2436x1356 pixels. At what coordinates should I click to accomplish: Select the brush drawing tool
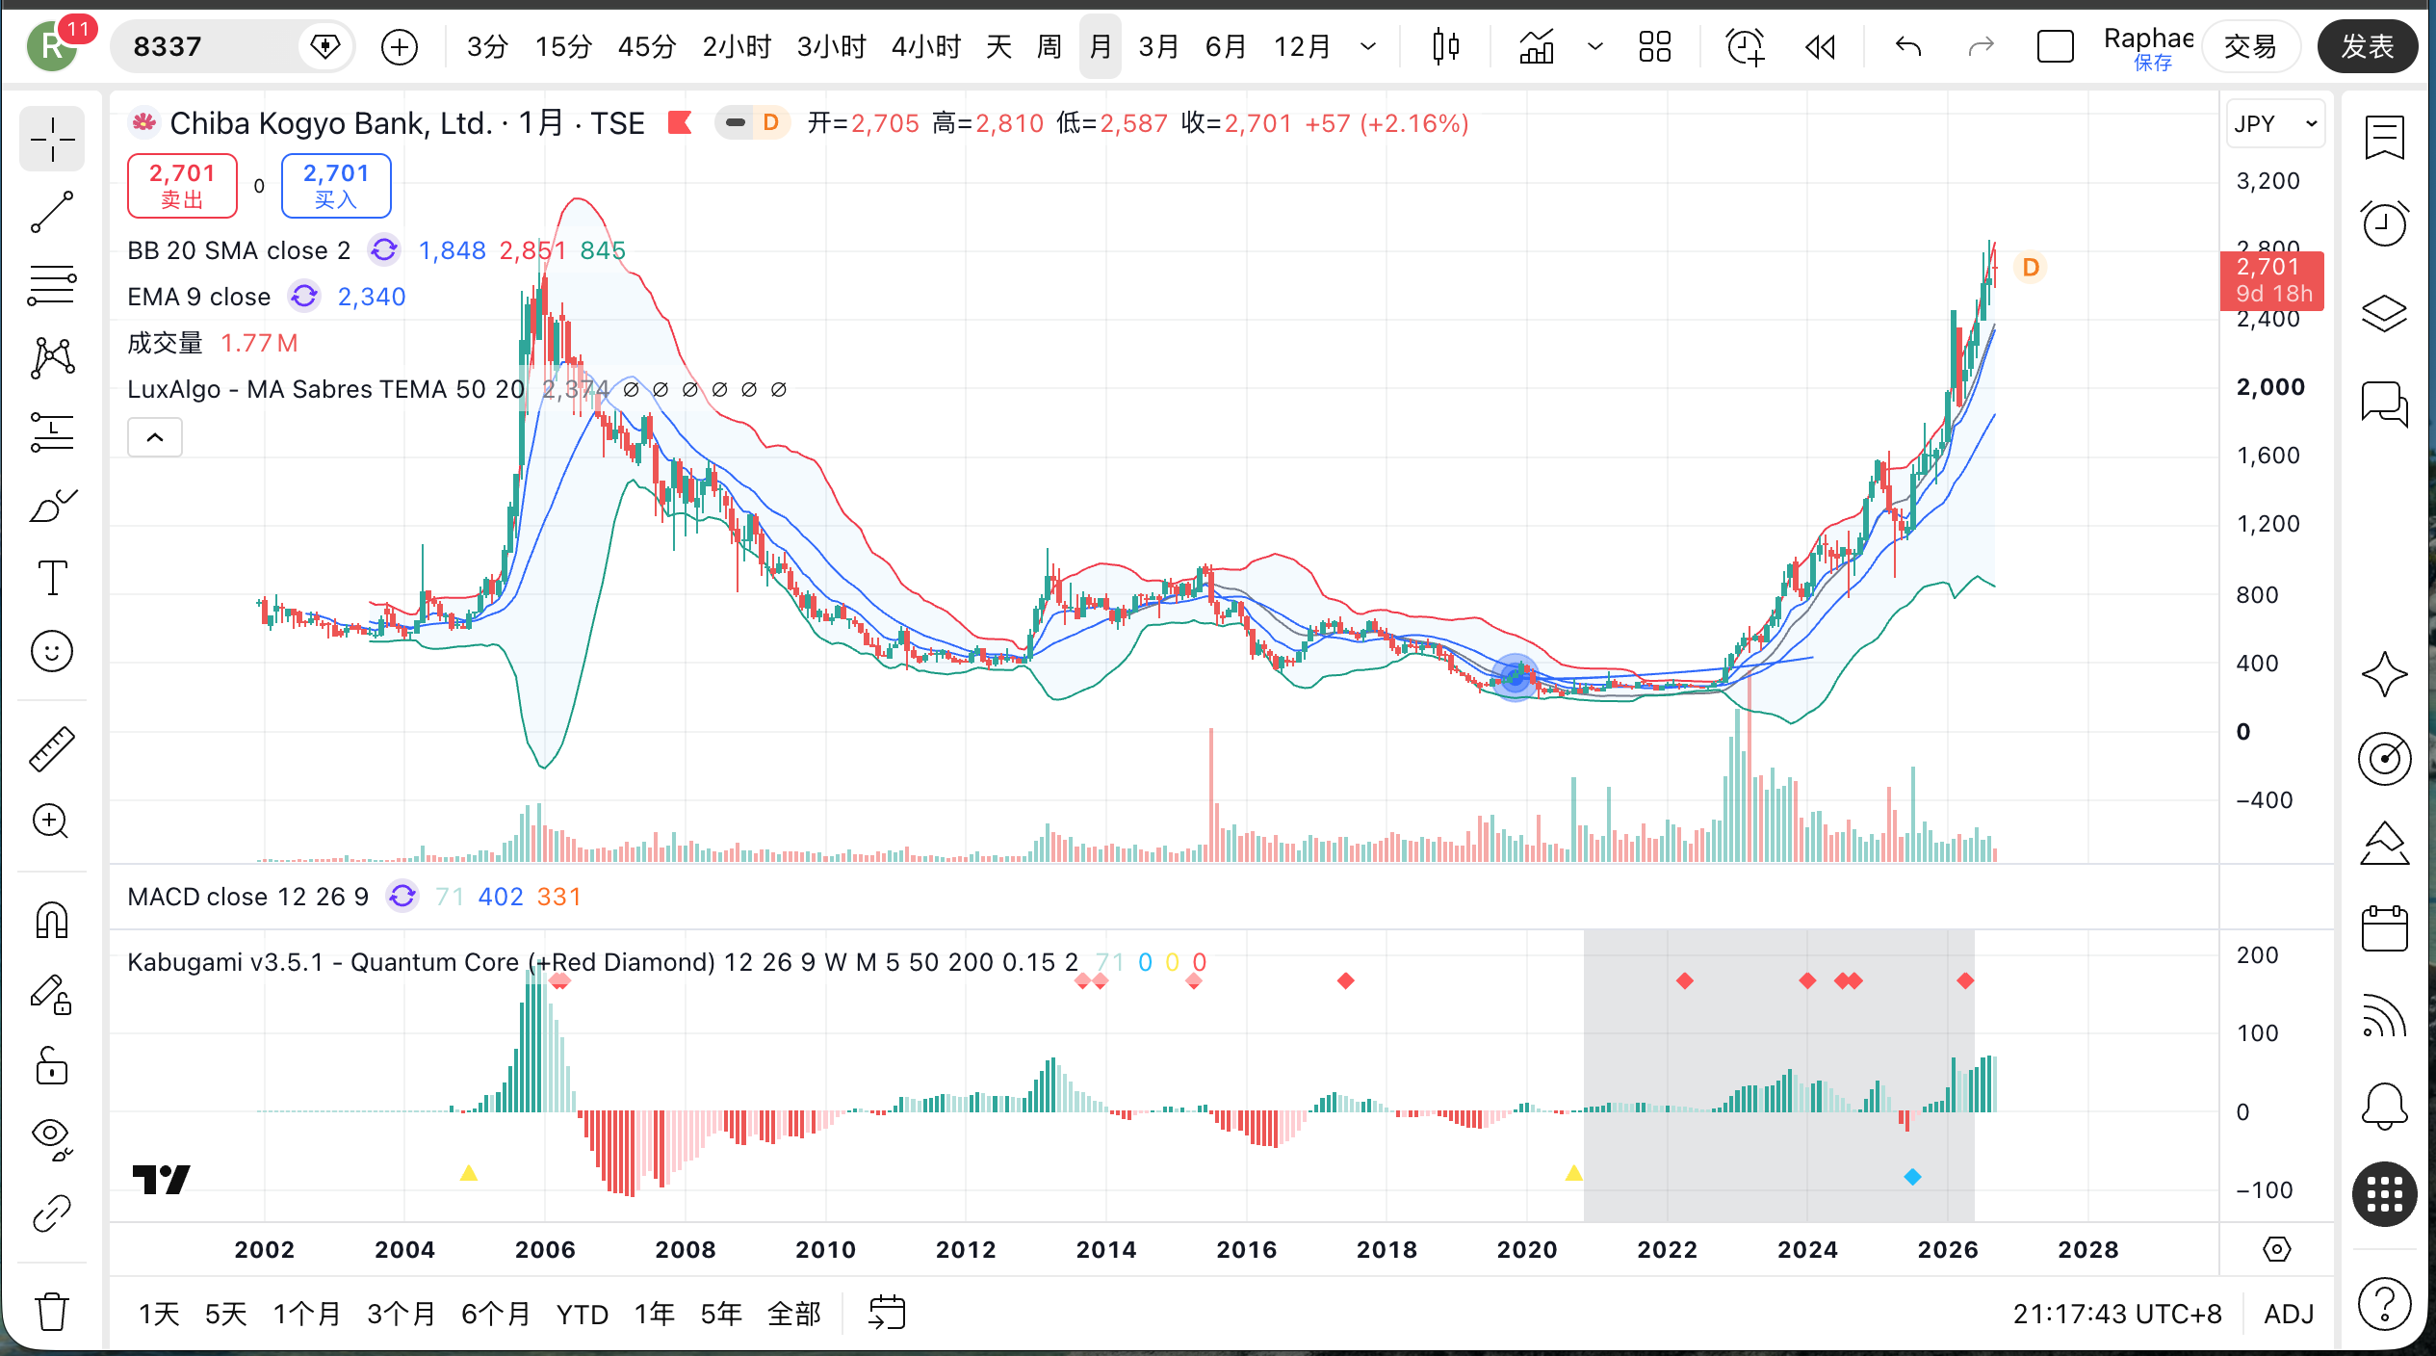tap(52, 505)
